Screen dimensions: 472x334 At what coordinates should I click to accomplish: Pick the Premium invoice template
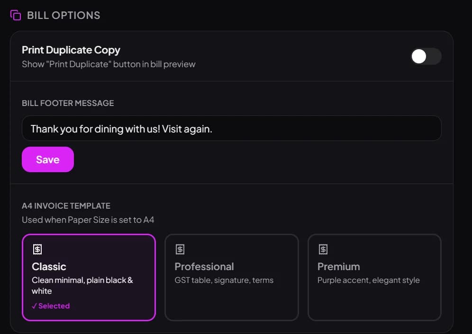point(374,277)
